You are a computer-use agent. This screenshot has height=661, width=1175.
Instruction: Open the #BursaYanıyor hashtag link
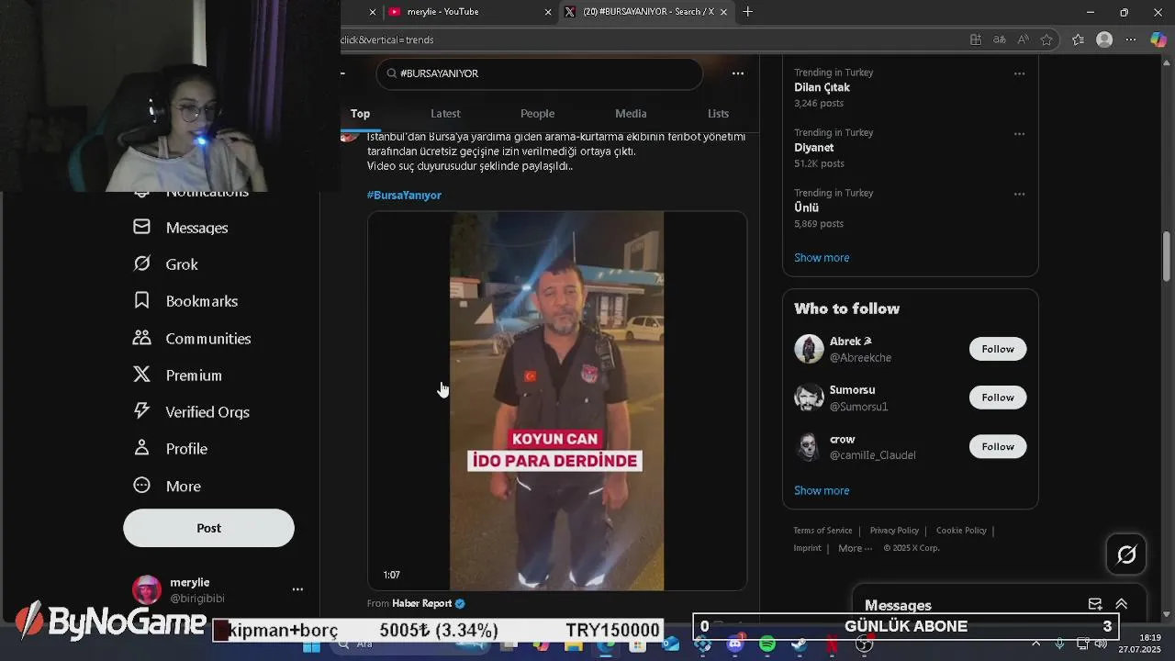click(404, 196)
